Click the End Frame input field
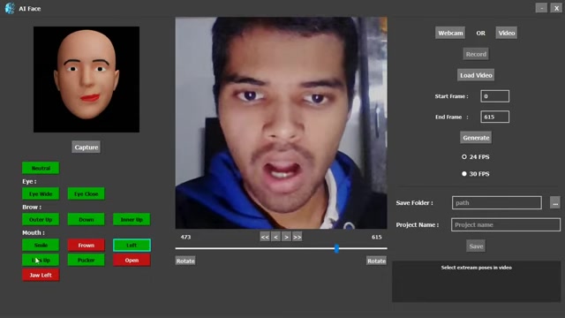Screen dimensions: 565x318 point(494,117)
